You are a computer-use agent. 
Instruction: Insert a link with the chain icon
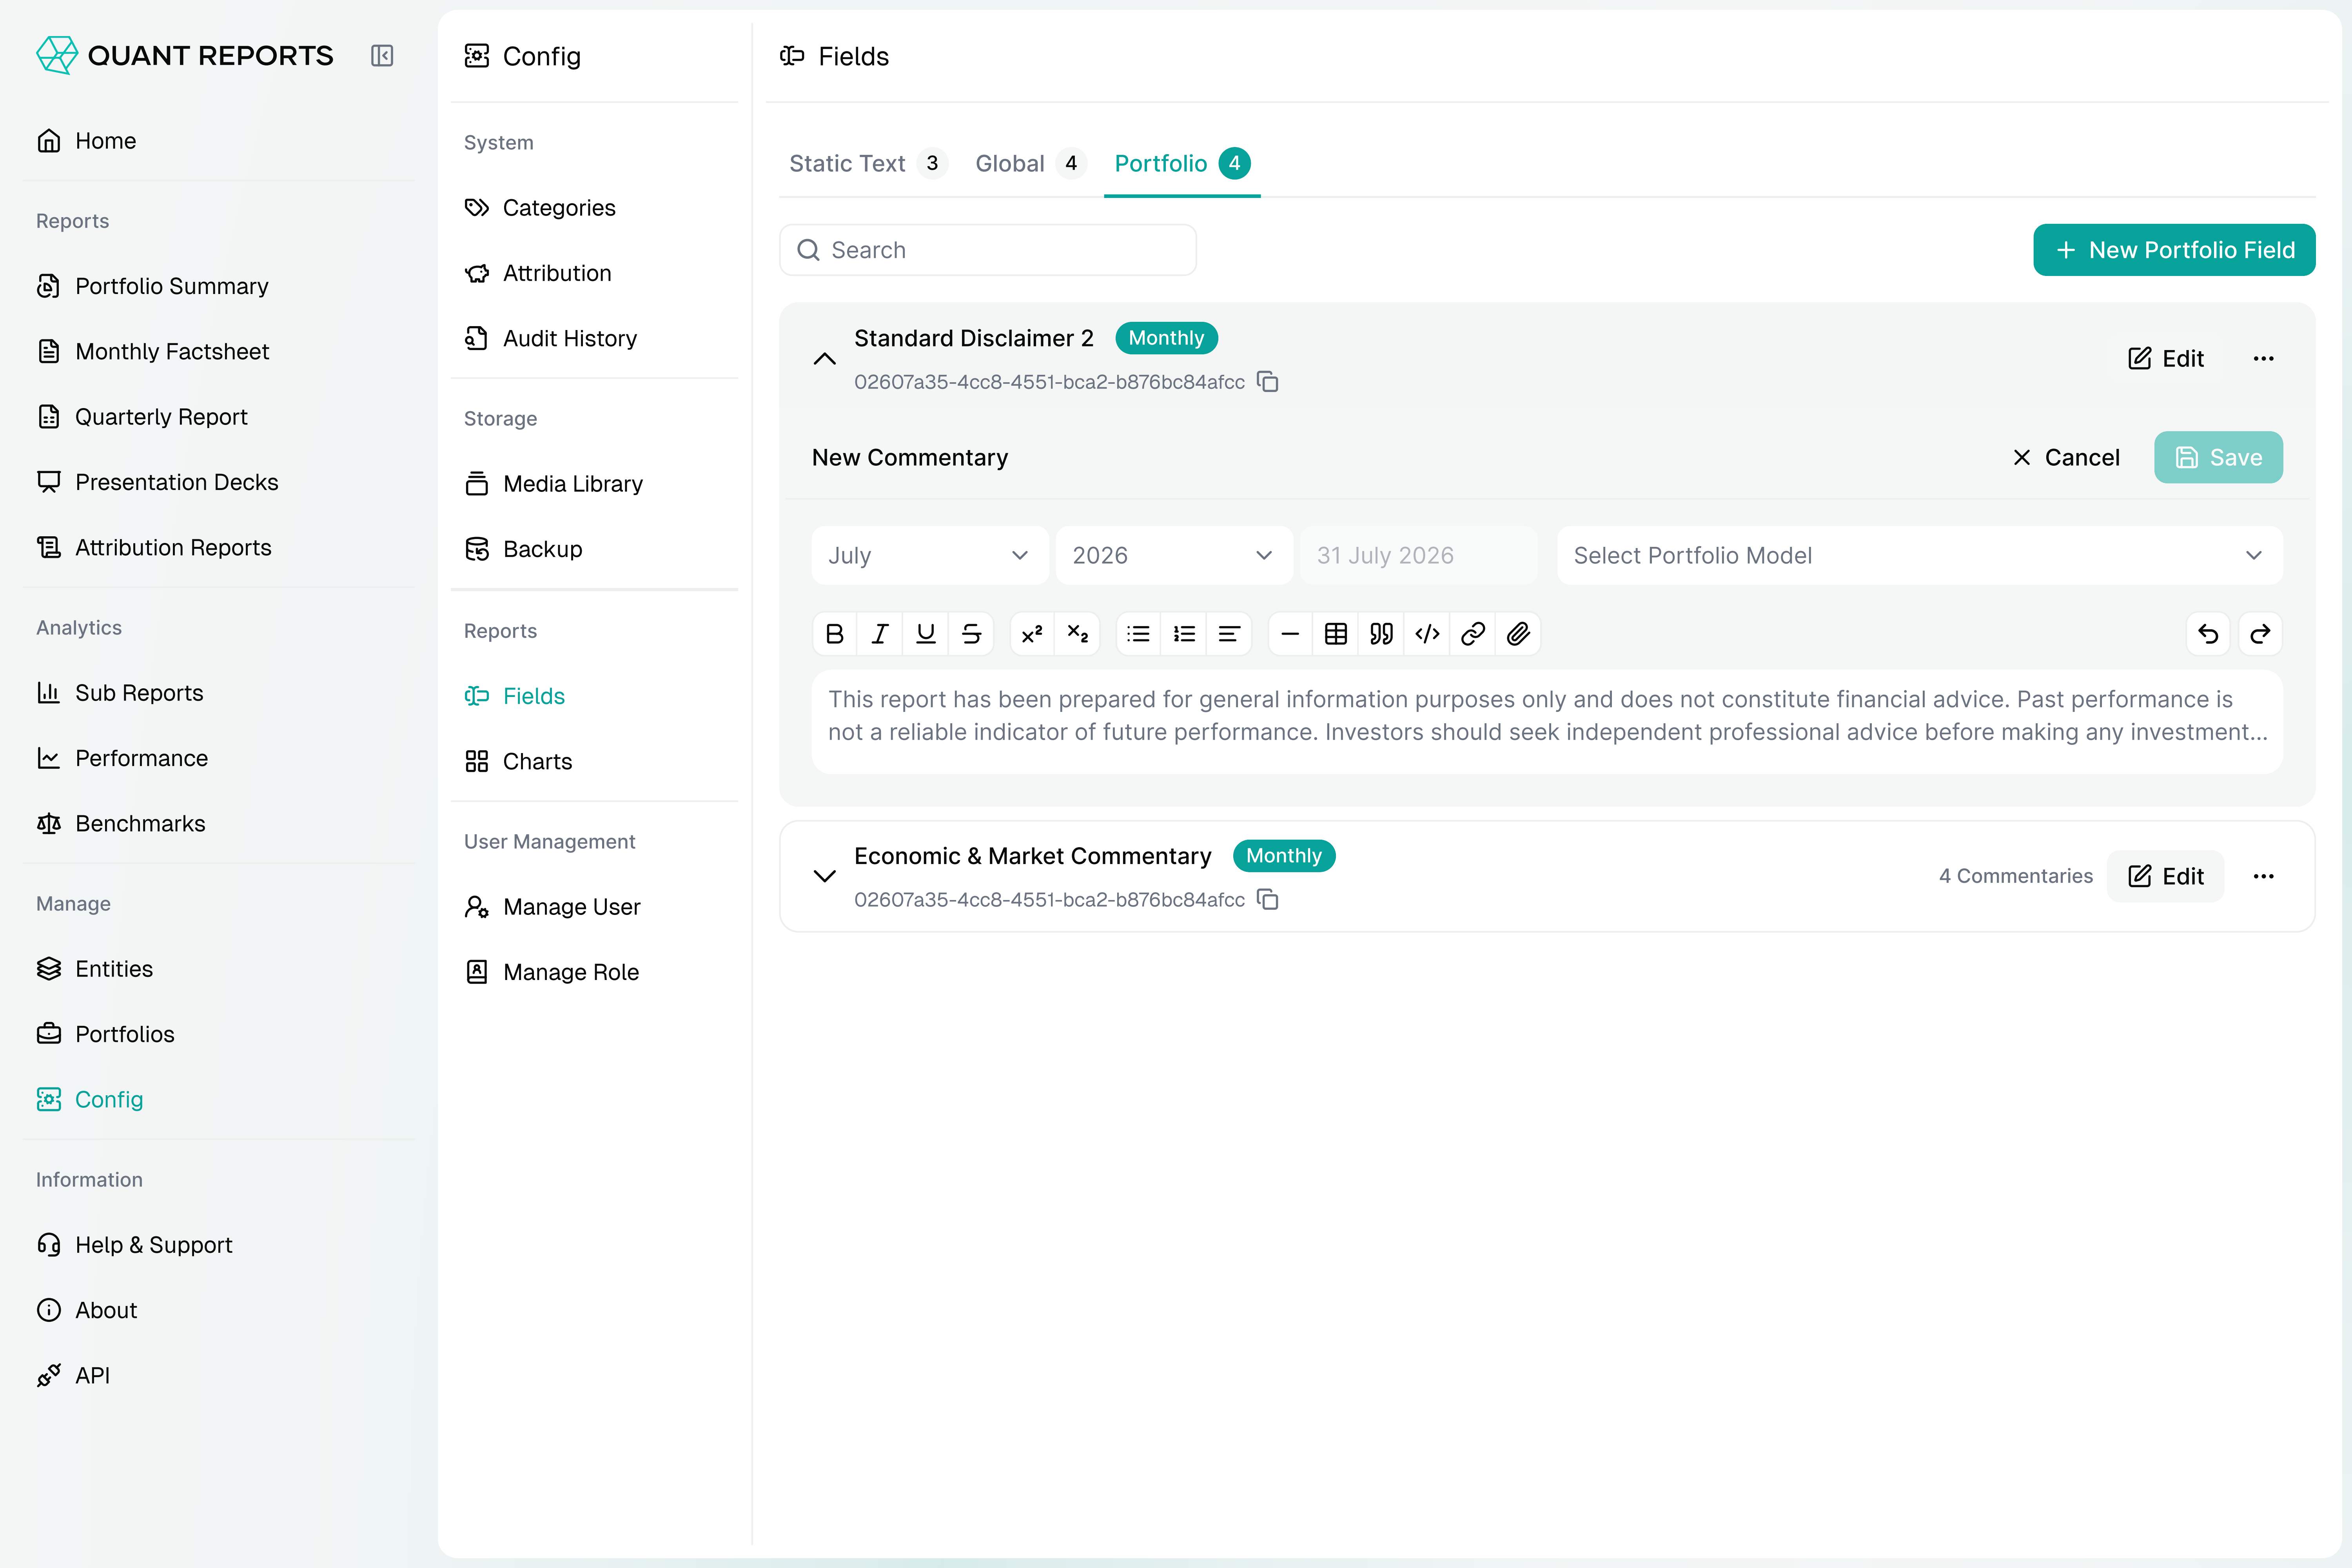point(1473,634)
